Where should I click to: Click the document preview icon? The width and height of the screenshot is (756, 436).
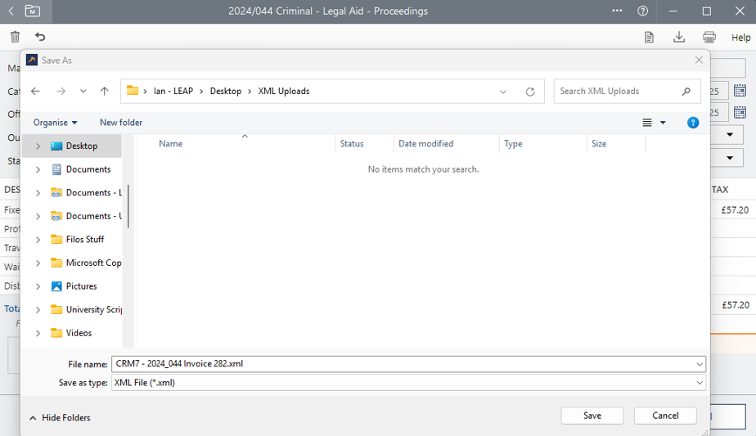[649, 37]
